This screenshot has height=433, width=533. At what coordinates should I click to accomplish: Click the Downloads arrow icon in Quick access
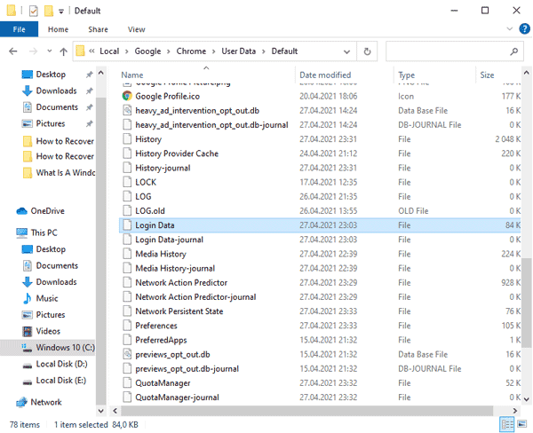(x=27, y=91)
